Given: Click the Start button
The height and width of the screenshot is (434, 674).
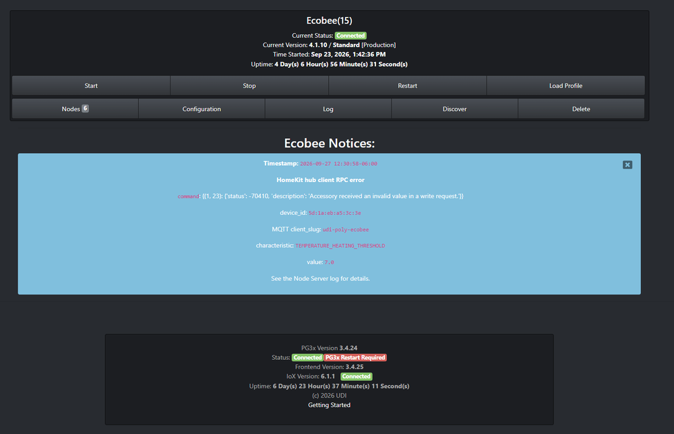Looking at the screenshot, I should click(91, 86).
